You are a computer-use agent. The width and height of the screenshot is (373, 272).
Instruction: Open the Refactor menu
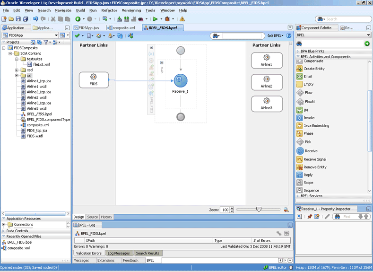point(109,10)
